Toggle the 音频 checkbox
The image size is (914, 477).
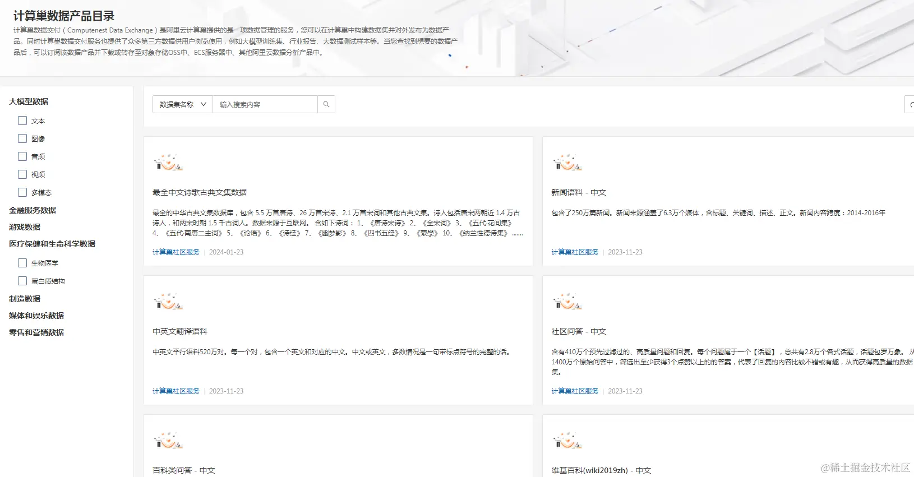pos(22,156)
